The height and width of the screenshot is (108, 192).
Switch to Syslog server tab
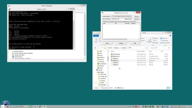(x=126, y=21)
